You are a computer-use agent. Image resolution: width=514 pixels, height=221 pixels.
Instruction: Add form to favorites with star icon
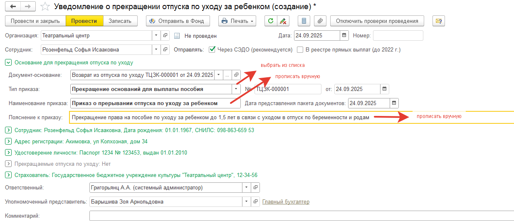click(x=45, y=7)
